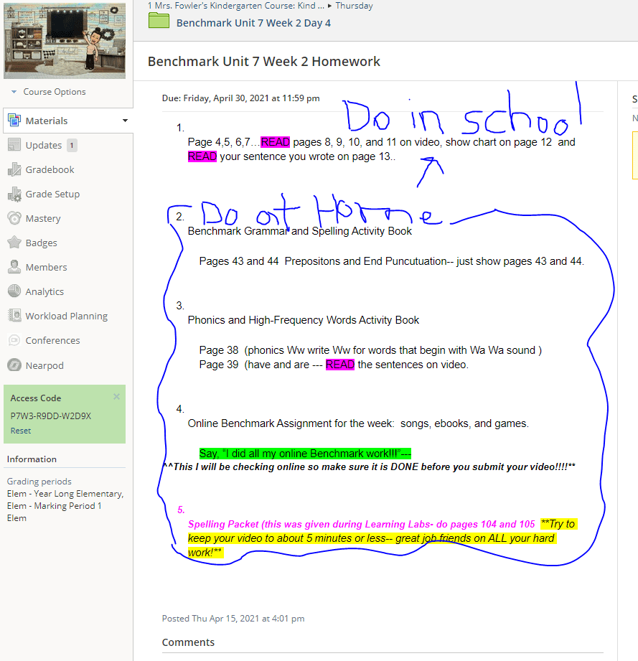The image size is (638, 661).
Task: Click the Workload Planning icon
Action: coord(14,316)
